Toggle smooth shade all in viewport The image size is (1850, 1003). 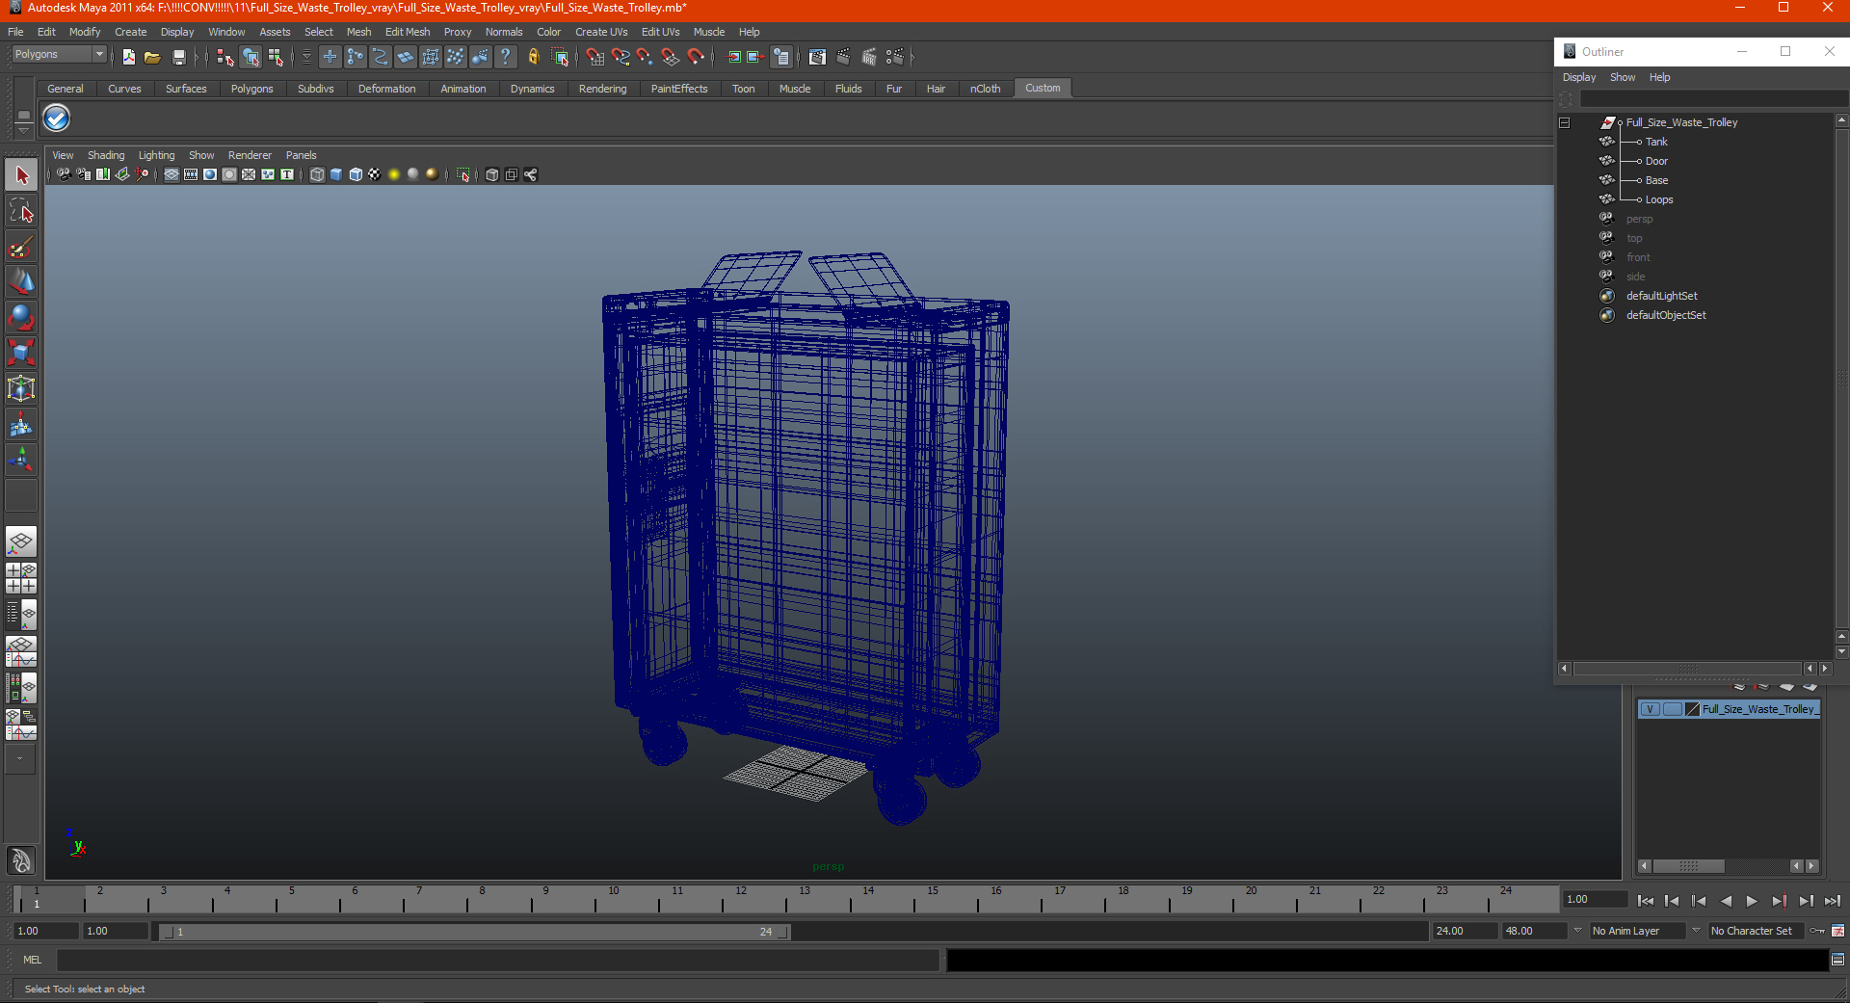(x=336, y=174)
